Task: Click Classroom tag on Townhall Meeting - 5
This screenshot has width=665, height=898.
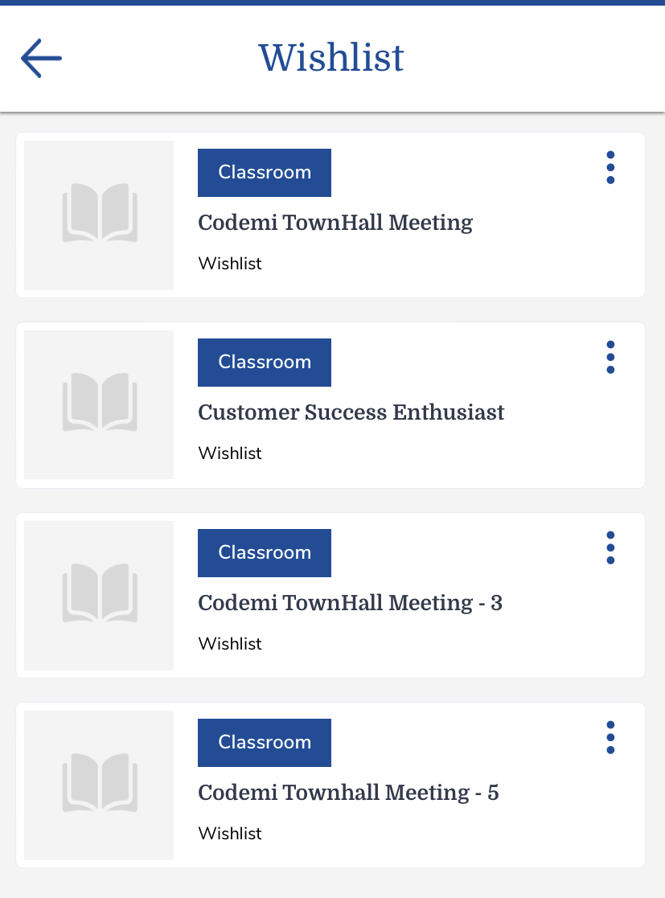Action: coord(265,742)
